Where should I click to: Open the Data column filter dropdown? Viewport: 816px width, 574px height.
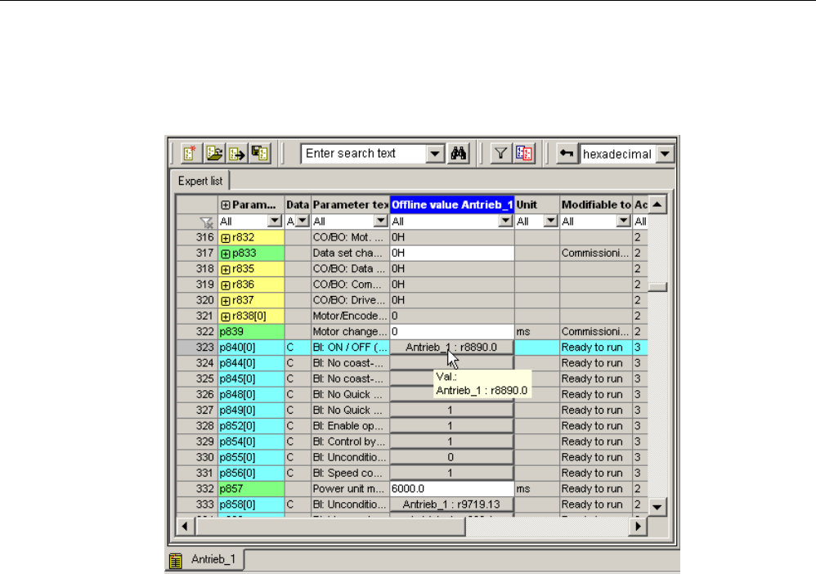point(303,221)
